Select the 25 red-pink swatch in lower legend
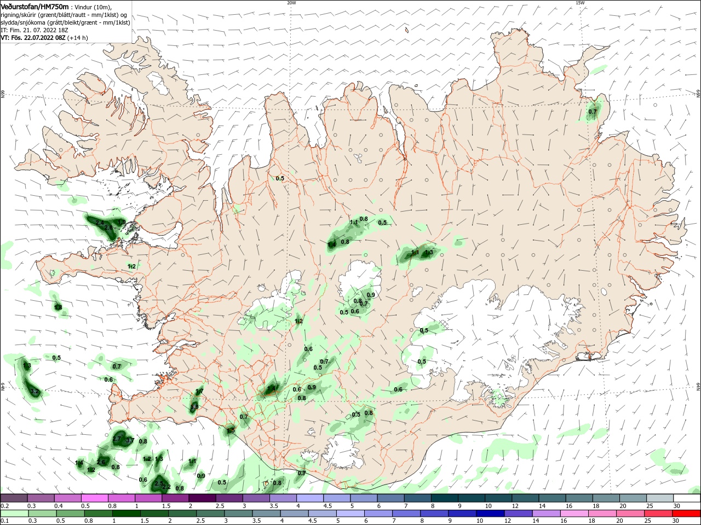Image resolution: width=701 pixels, height=525 pixels. pyautogui.click(x=659, y=514)
